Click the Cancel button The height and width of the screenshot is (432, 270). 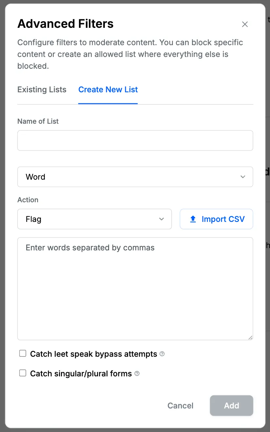(x=180, y=405)
